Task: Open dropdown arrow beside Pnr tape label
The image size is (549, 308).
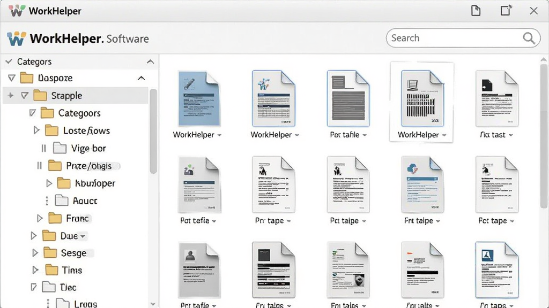Action: [x=289, y=221]
